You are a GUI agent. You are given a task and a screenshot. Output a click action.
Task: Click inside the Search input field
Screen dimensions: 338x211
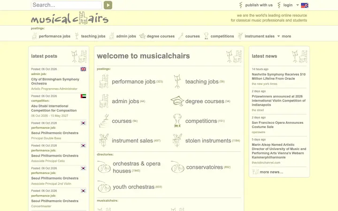click(x=66, y=5)
